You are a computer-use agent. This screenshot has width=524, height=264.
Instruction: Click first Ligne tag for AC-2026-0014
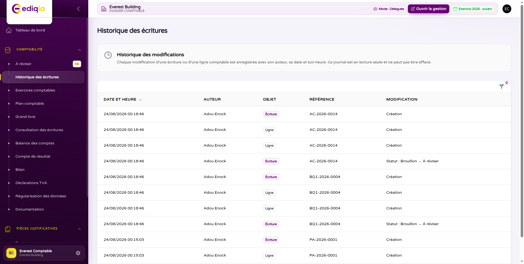pyautogui.click(x=269, y=130)
